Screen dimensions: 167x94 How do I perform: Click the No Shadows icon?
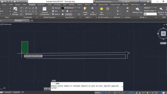point(93,9)
